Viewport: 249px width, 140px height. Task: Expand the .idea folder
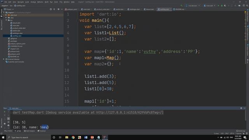(6, 17)
